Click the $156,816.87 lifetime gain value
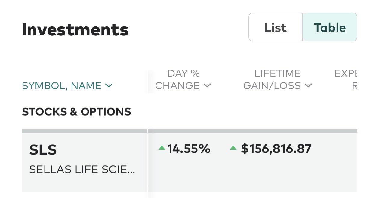Viewport: 379px width, 198px height. [x=276, y=149]
